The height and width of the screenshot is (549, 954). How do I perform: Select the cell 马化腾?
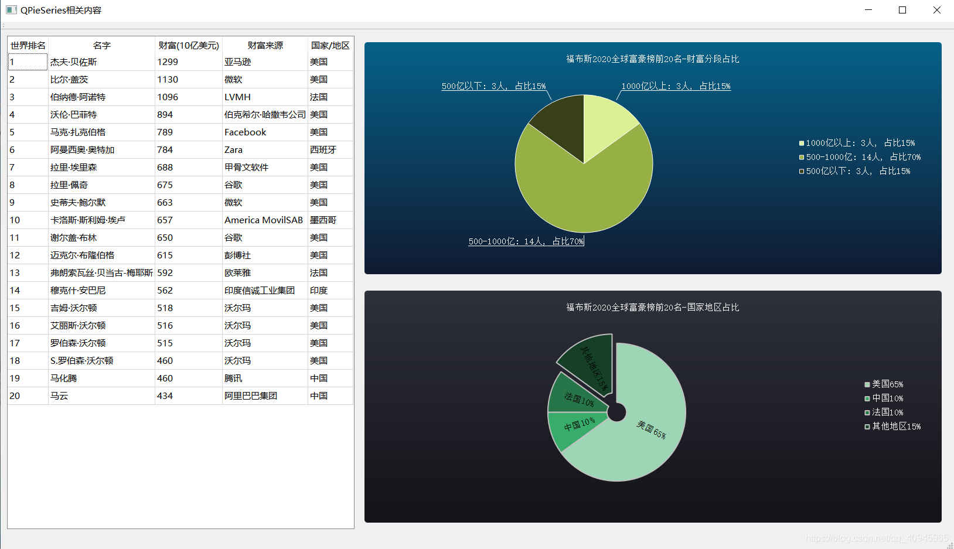(x=101, y=378)
